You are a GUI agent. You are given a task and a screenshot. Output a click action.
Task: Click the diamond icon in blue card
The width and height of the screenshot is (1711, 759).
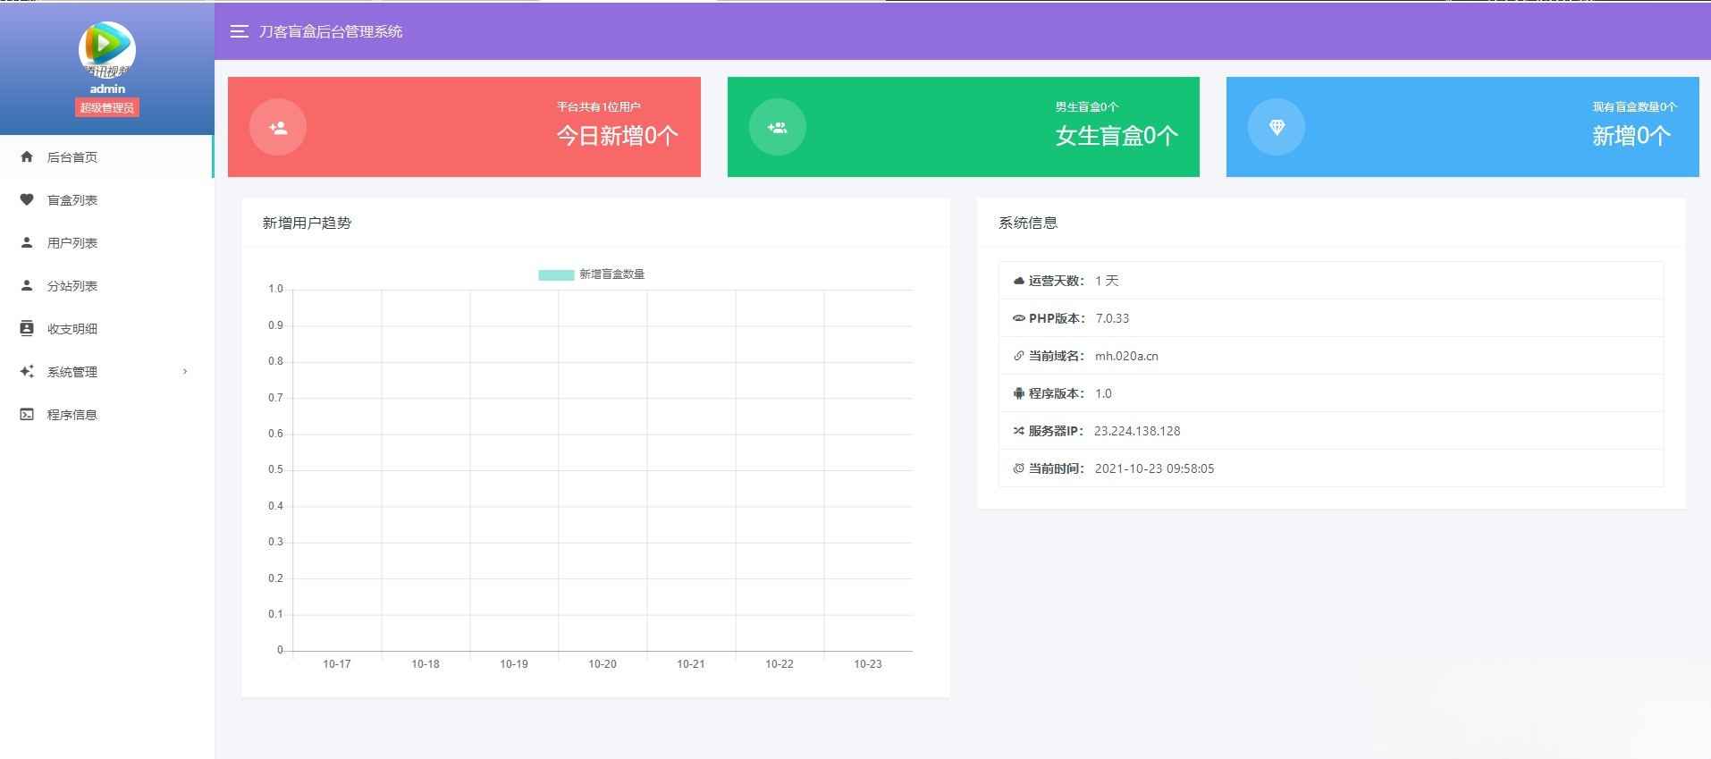point(1276,127)
